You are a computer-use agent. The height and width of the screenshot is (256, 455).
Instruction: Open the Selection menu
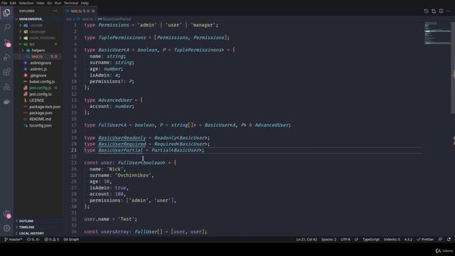26,3
